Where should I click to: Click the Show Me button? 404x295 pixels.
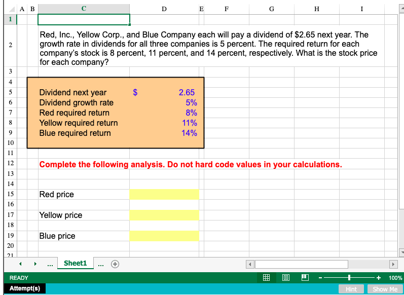(x=385, y=289)
